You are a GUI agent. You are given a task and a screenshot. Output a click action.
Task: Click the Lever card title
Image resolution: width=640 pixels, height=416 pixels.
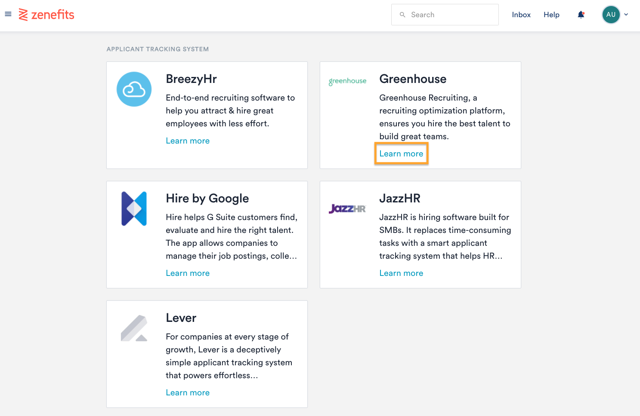click(181, 318)
